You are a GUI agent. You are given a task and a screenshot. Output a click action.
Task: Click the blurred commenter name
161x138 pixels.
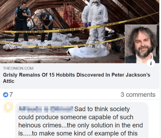(46, 109)
